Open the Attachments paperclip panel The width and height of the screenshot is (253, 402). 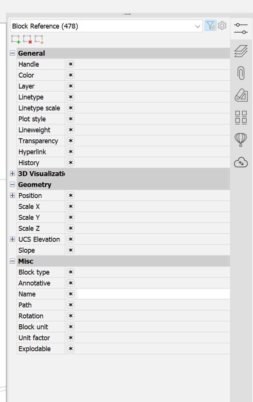point(241,73)
